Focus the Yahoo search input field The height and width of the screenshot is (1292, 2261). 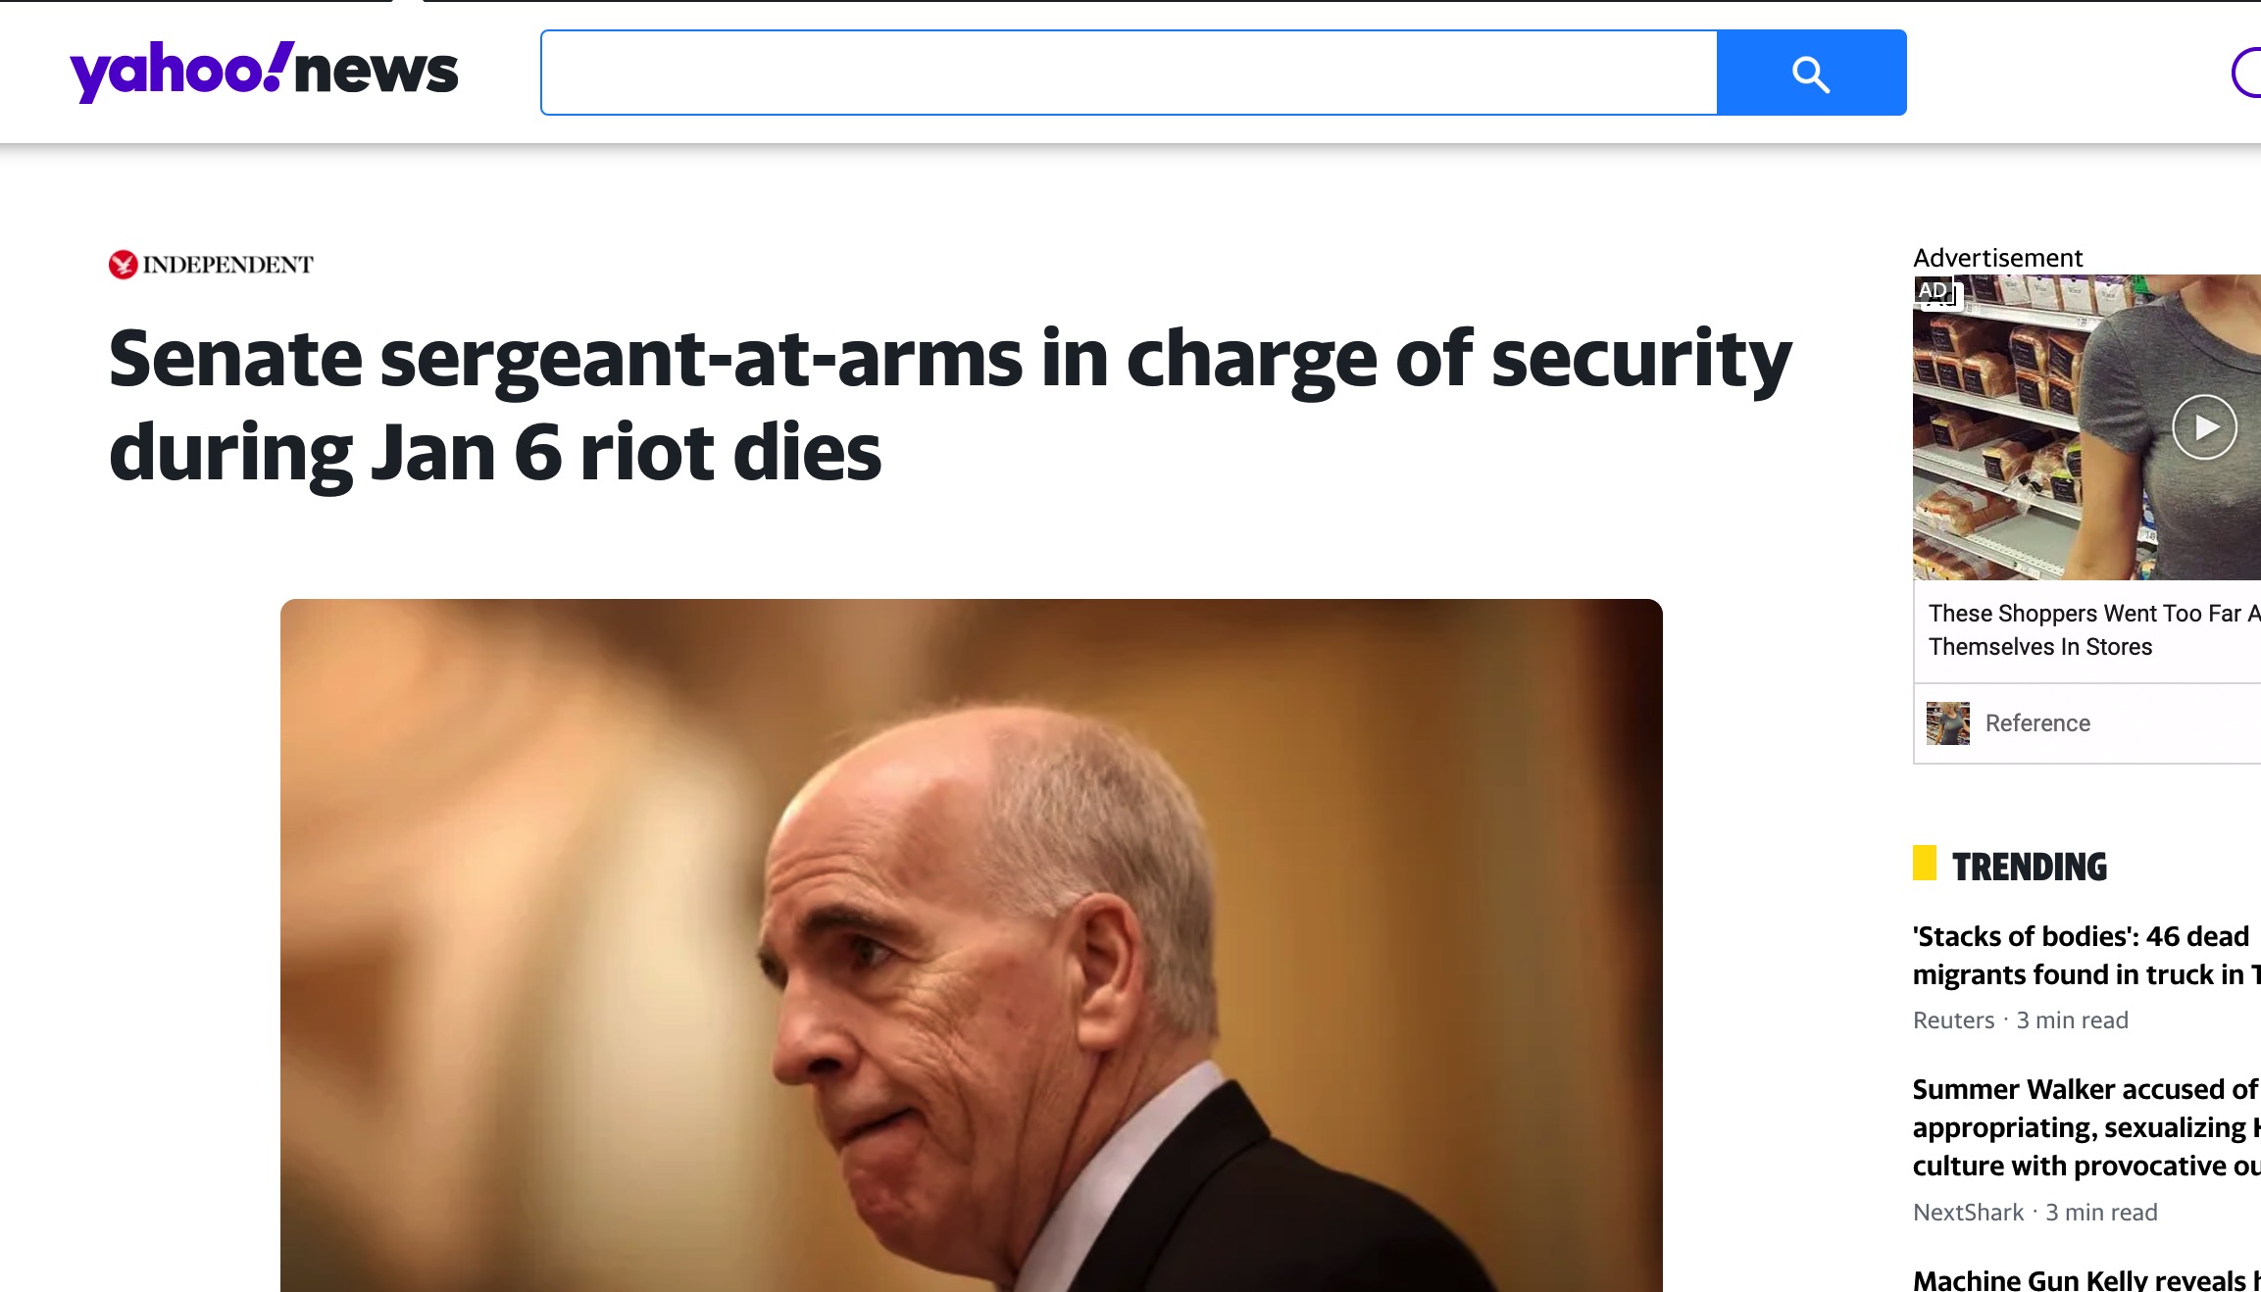(1129, 73)
